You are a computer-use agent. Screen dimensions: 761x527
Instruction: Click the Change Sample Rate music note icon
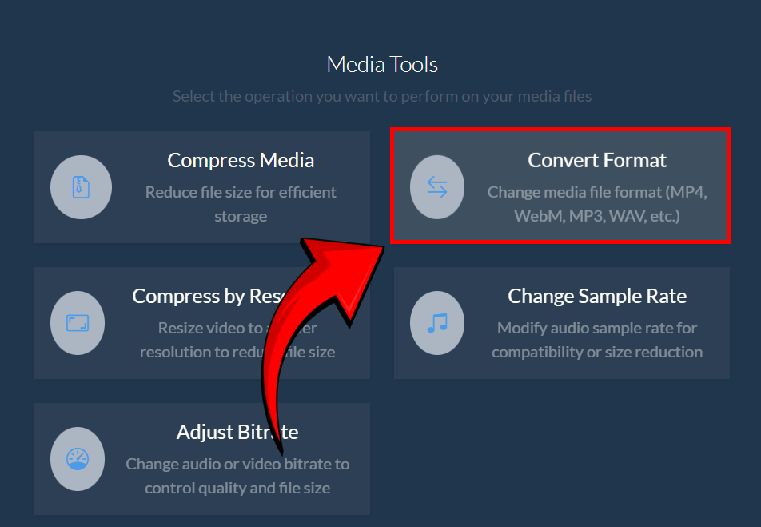pyautogui.click(x=437, y=323)
